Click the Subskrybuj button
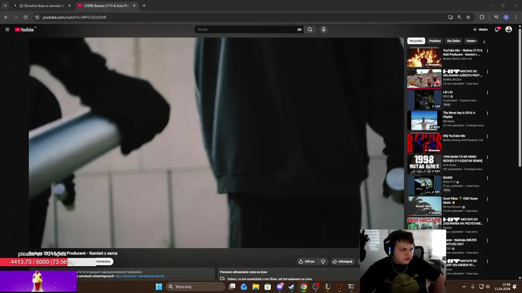The width and height of the screenshot is (522, 293). (103, 261)
